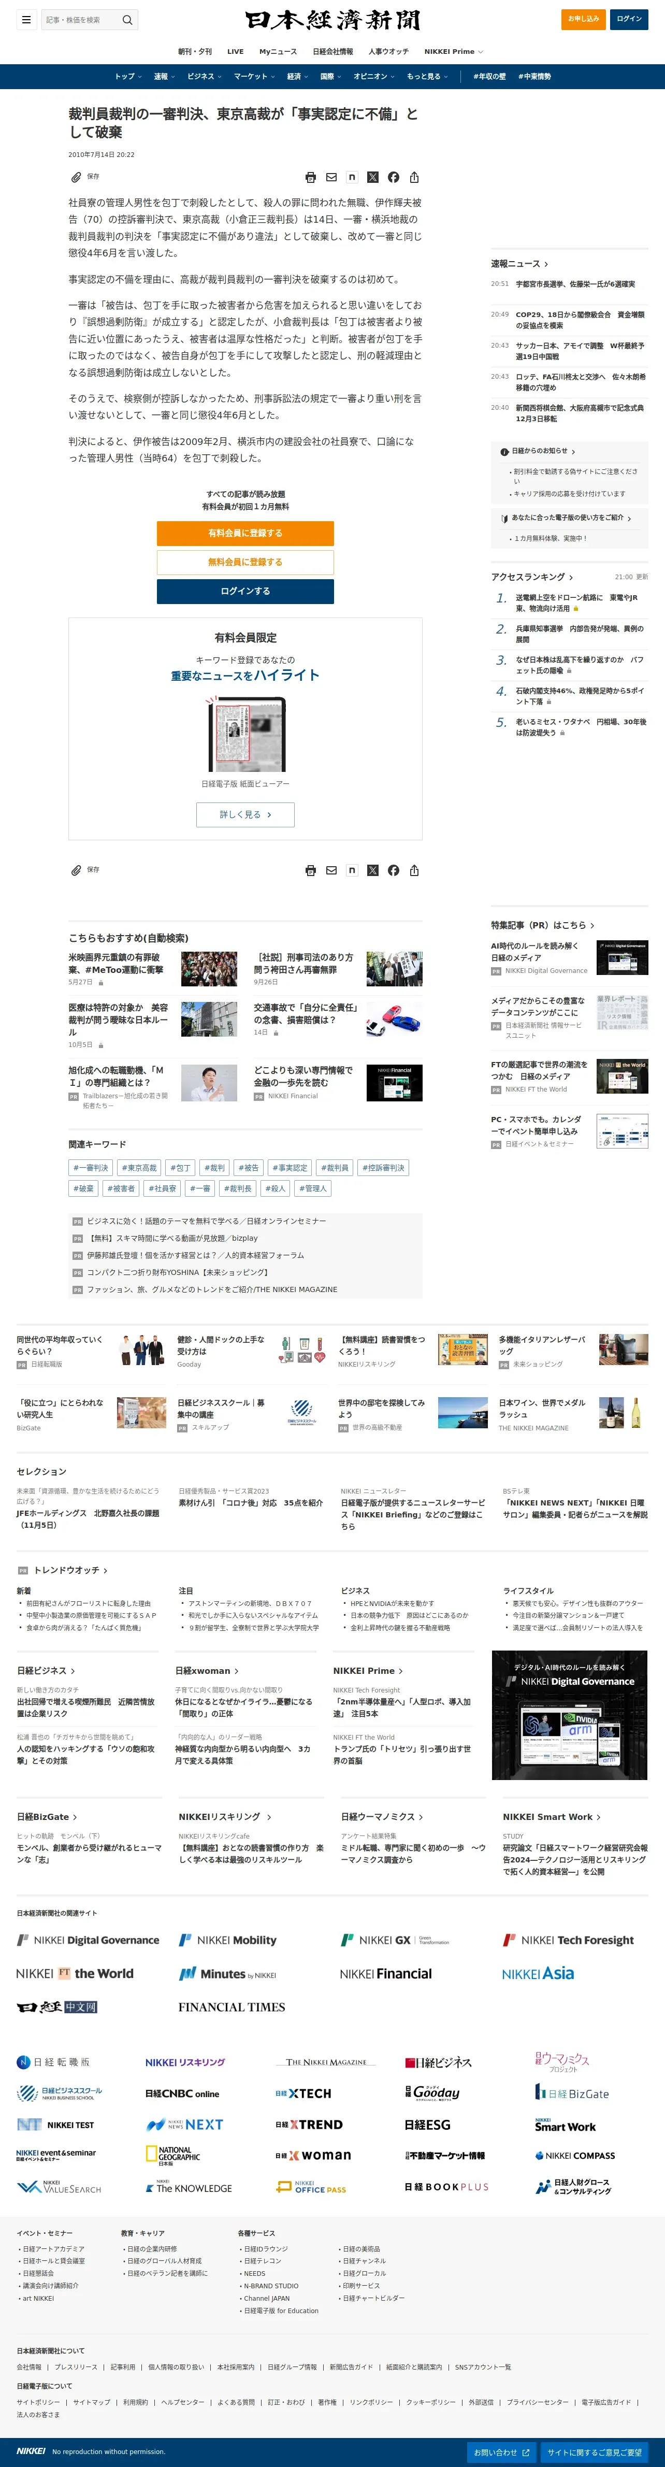Screen dimensions: 665x2467
Task: Open the 速報ニュース section heading
Action: (x=519, y=263)
